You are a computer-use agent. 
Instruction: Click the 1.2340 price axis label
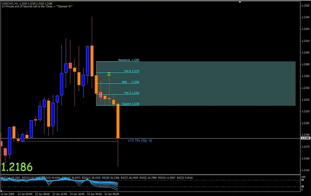click(306, 17)
